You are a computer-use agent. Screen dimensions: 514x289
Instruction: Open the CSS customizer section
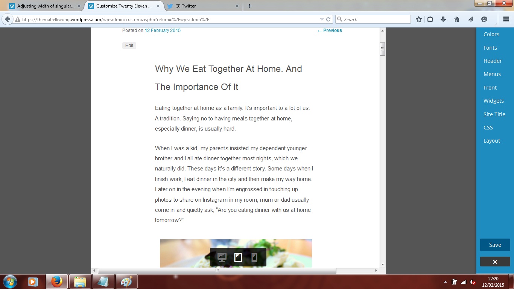tap(488, 128)
